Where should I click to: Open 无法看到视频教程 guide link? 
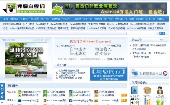(72, 73)
